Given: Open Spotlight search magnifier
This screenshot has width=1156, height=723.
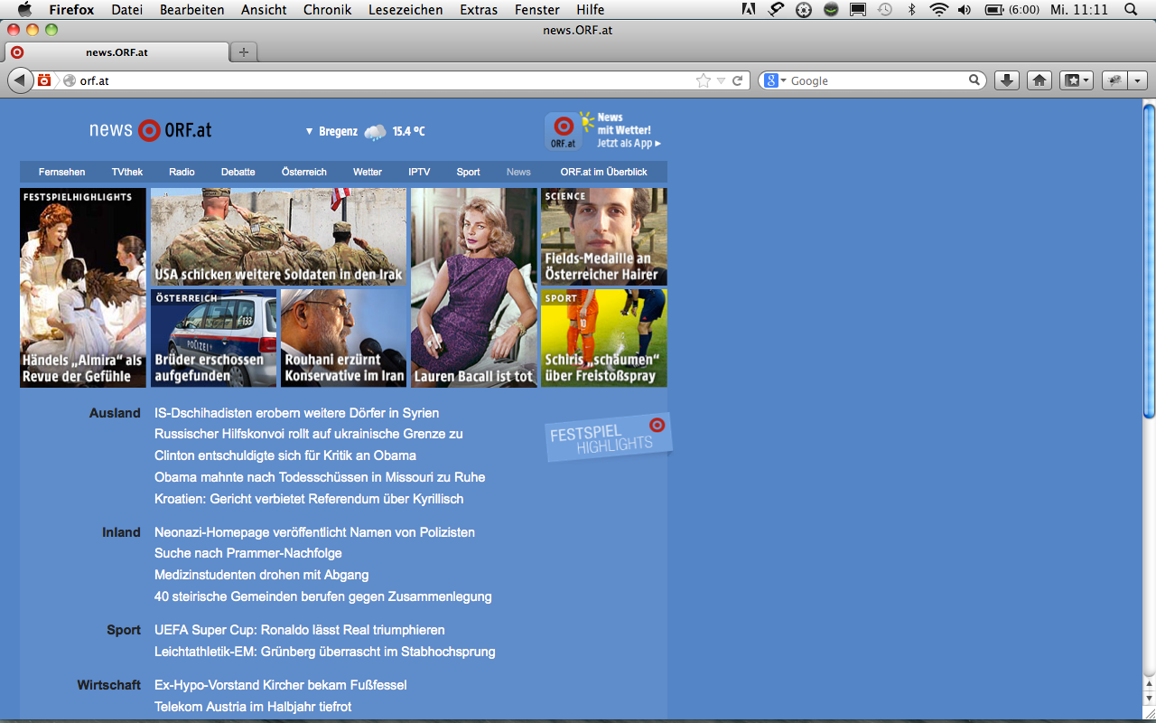Looking at the screenshot, I should (1131, 9).
